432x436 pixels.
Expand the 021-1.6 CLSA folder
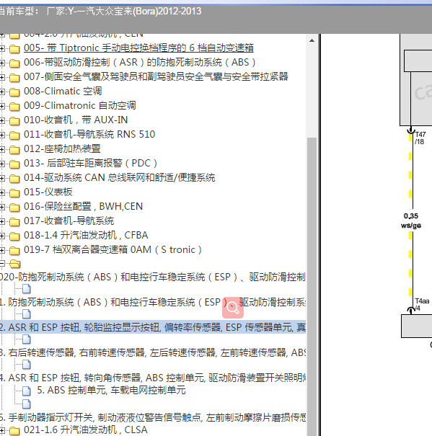(2, 431)
